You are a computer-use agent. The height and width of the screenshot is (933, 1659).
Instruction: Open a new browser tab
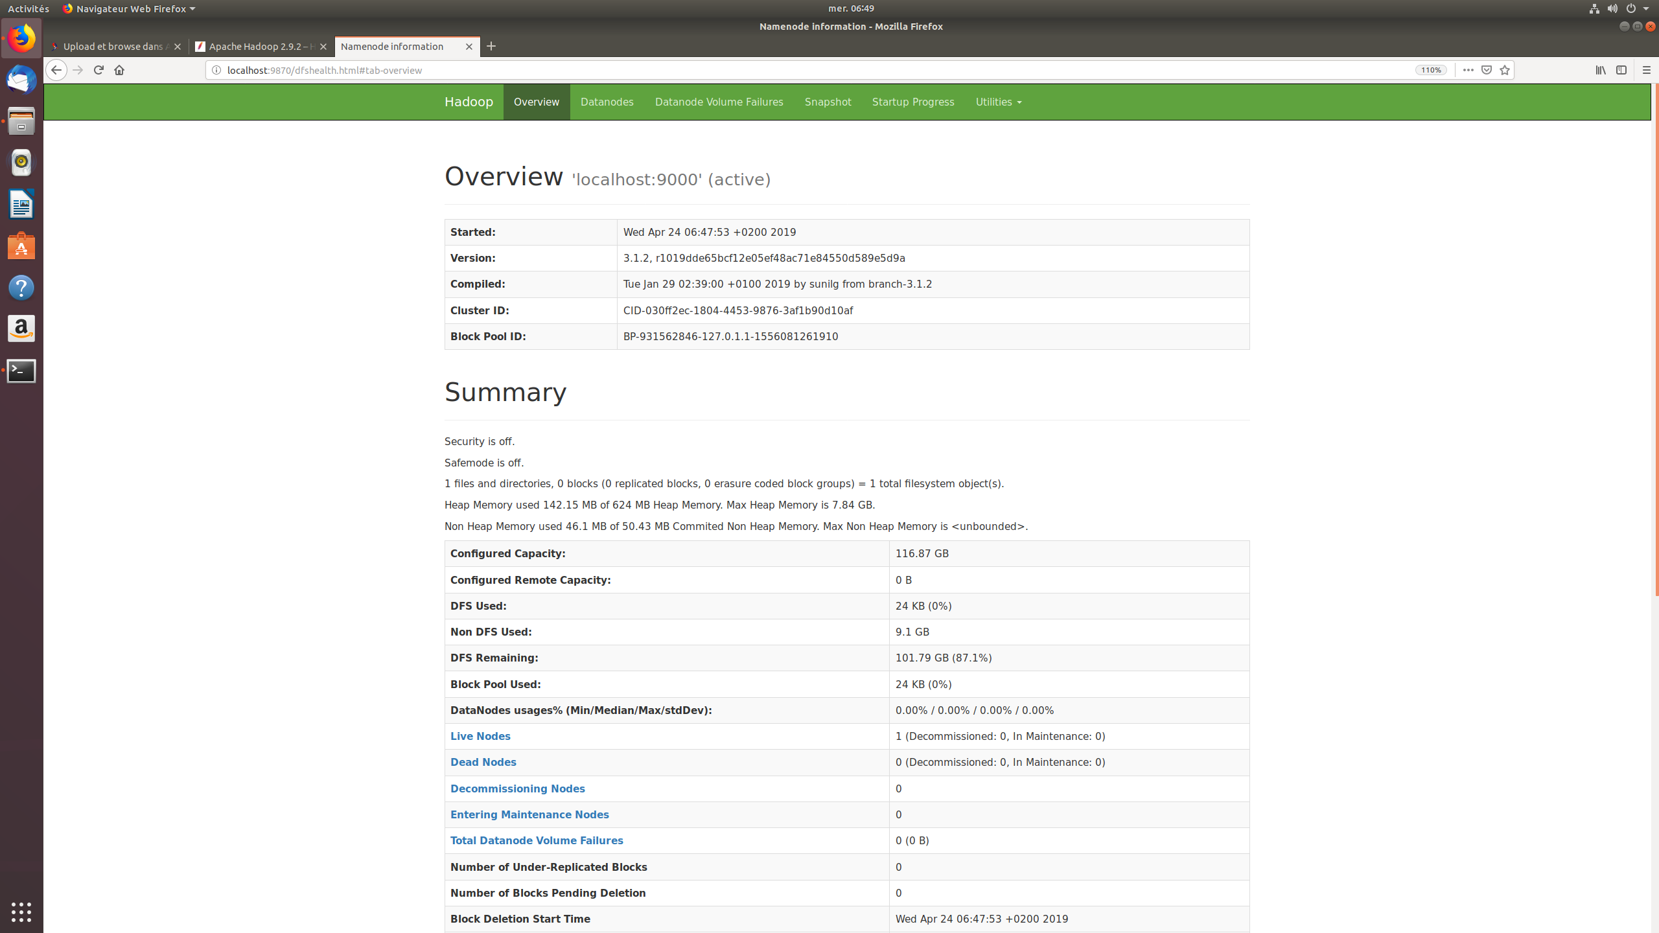click(491, 46)
